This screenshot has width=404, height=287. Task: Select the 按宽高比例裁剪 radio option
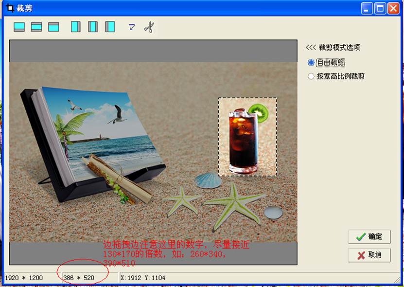coord(311,76)
